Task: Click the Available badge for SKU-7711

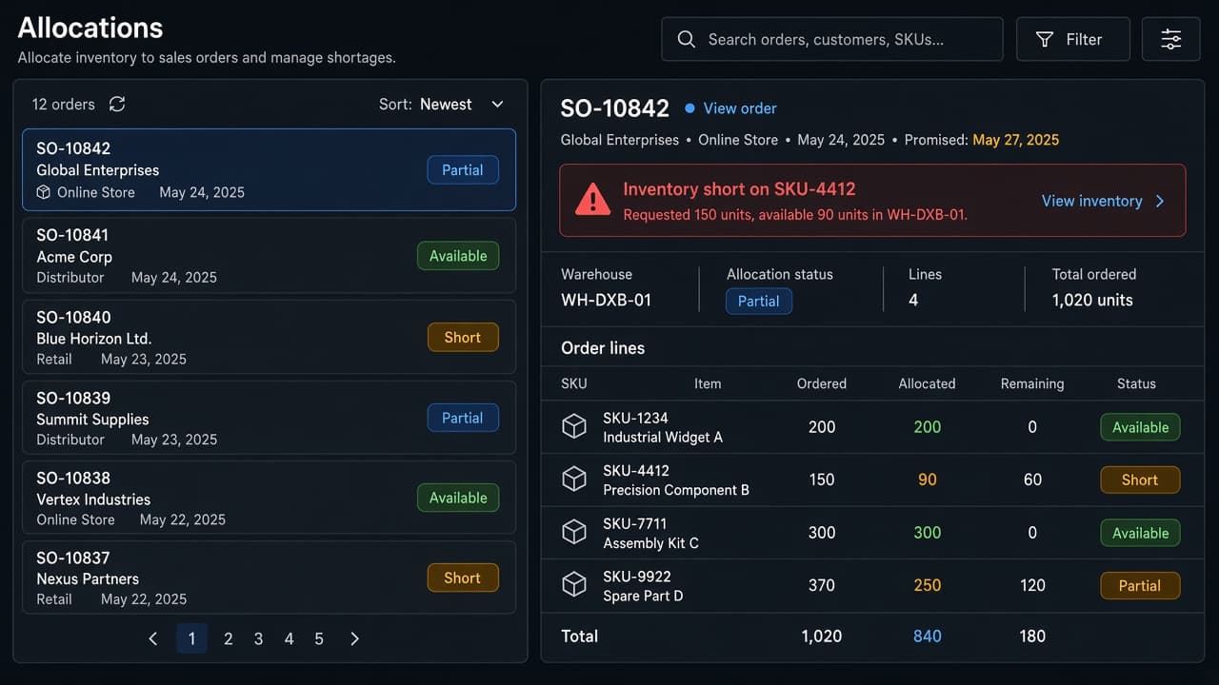Action: tap(1140, 533)
